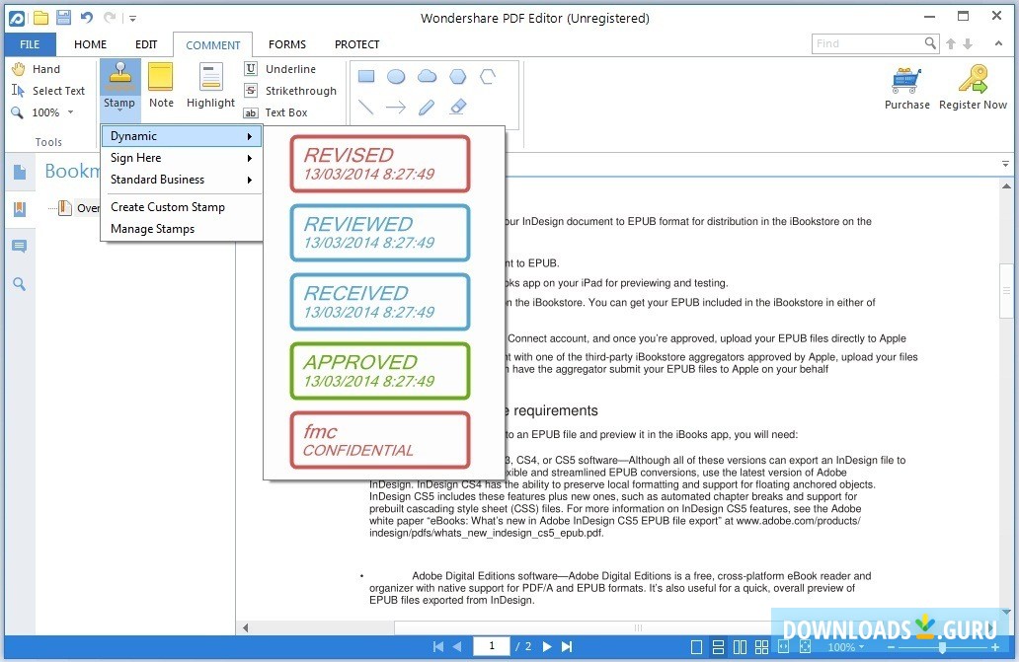Open the comments sidebar panel

click(20, 247)
